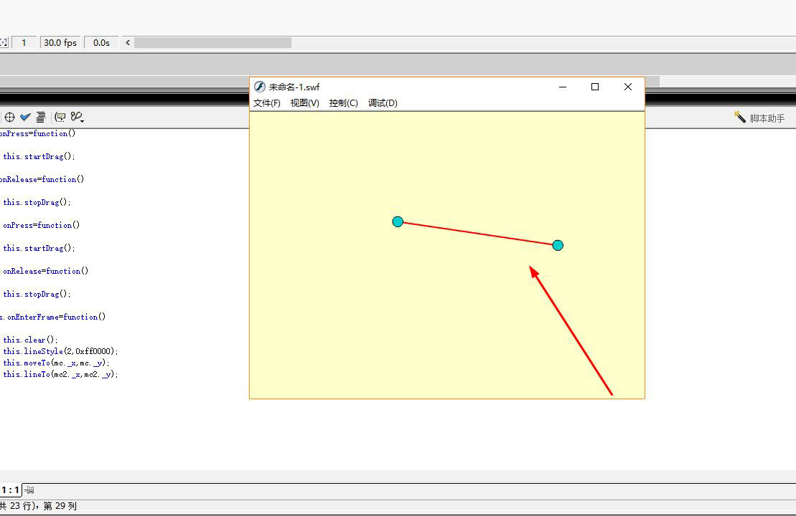Click code line this.moveTo(mc._x,mc._y);
796x516 pixels.
[x=56, y=363]
